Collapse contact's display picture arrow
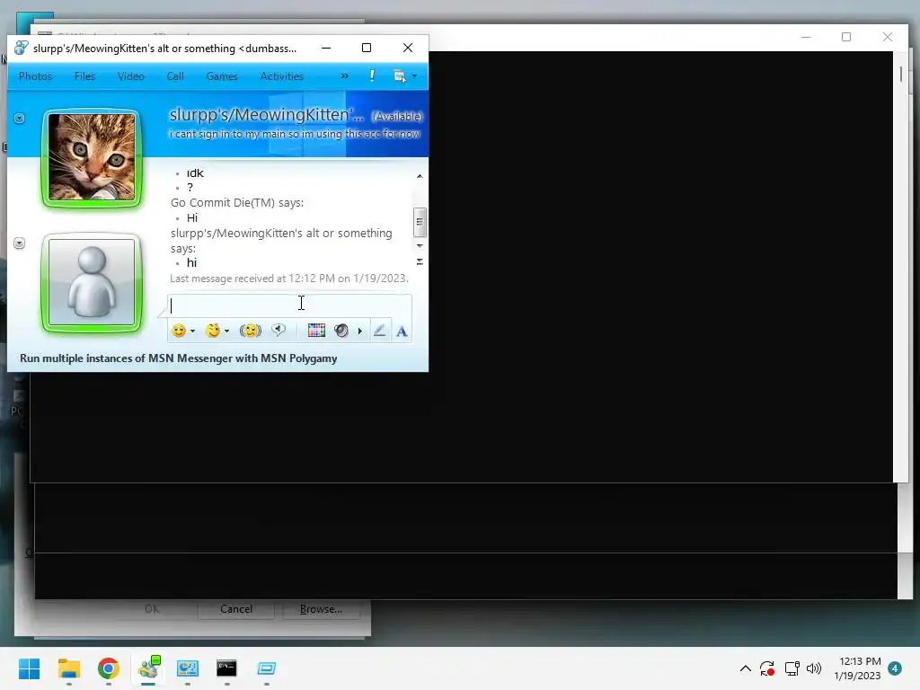 [x=20, y=119]
